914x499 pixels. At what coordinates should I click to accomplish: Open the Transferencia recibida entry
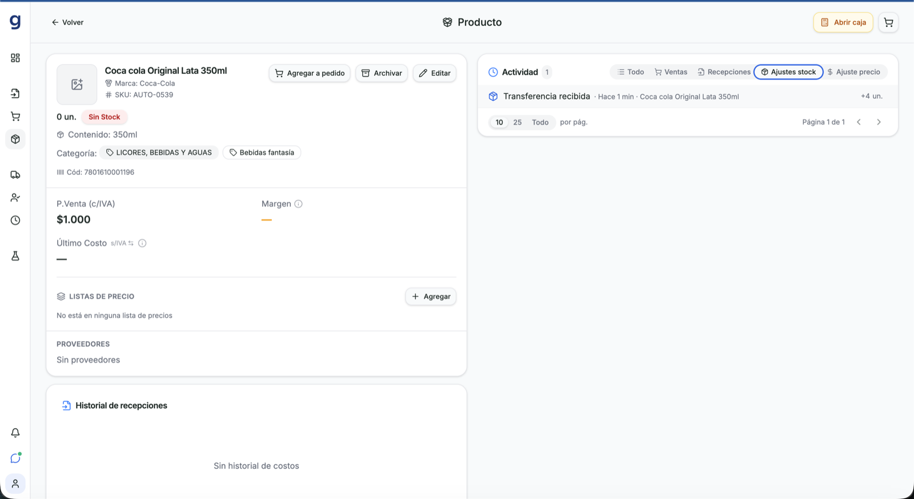(688, 97)
